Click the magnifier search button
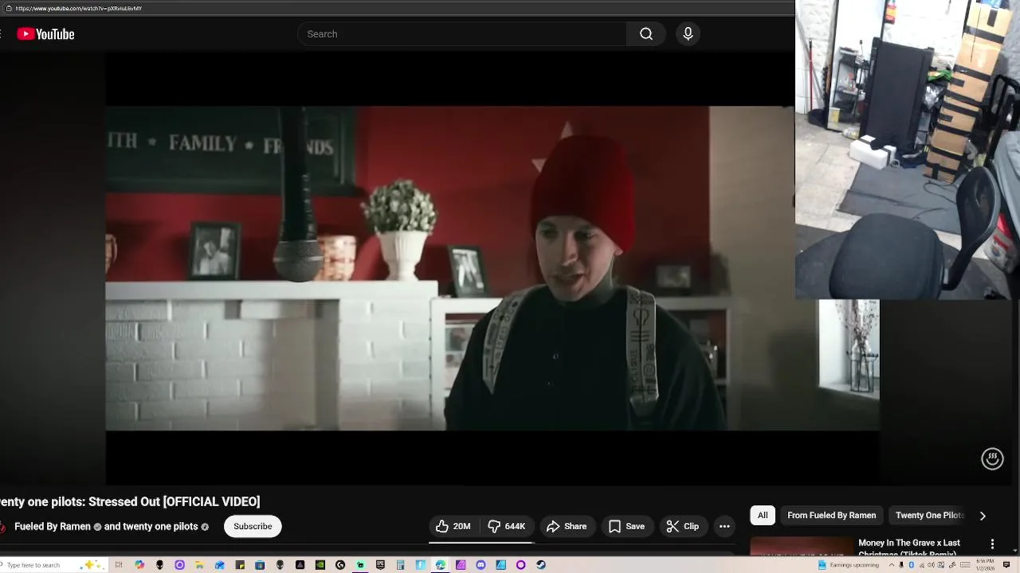 646,34
